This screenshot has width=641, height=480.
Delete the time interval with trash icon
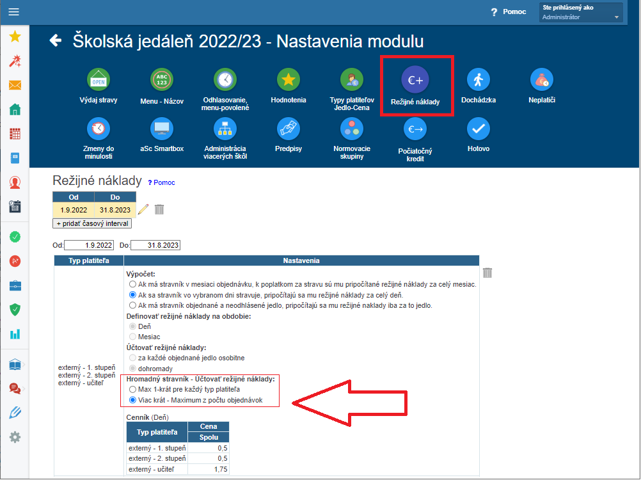click(x=159, y=209)
